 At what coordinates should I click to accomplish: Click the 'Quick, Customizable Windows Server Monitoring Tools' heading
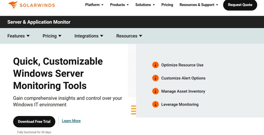(x=58, y=73)
